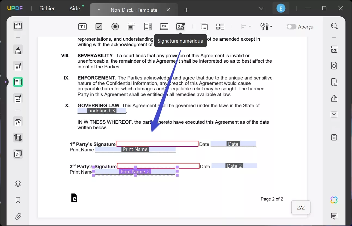Show the Bookmarks panel

[18, 200]
